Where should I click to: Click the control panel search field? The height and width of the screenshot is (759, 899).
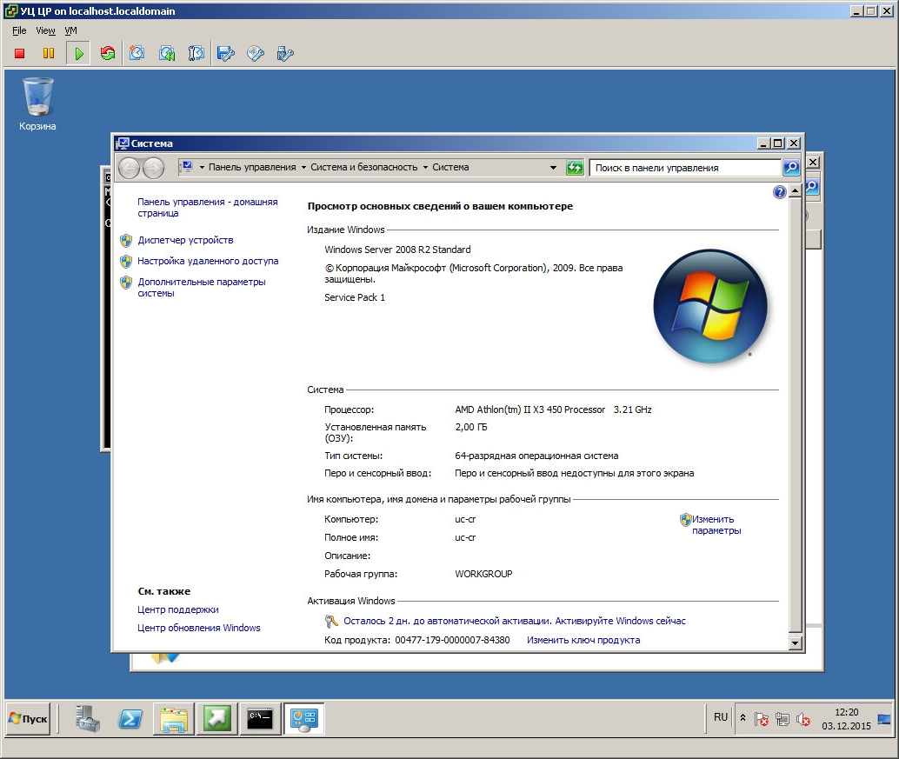[684, 168]
